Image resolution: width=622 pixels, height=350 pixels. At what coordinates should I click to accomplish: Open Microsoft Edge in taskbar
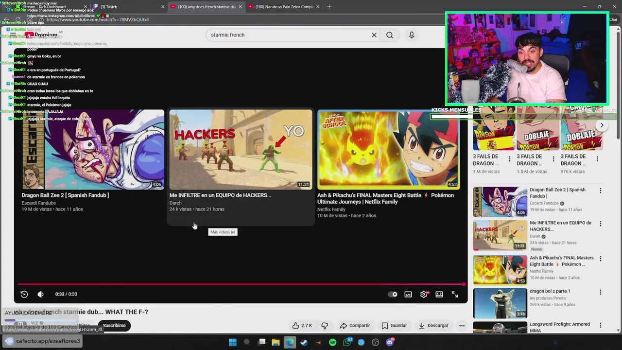coord(290,342)
